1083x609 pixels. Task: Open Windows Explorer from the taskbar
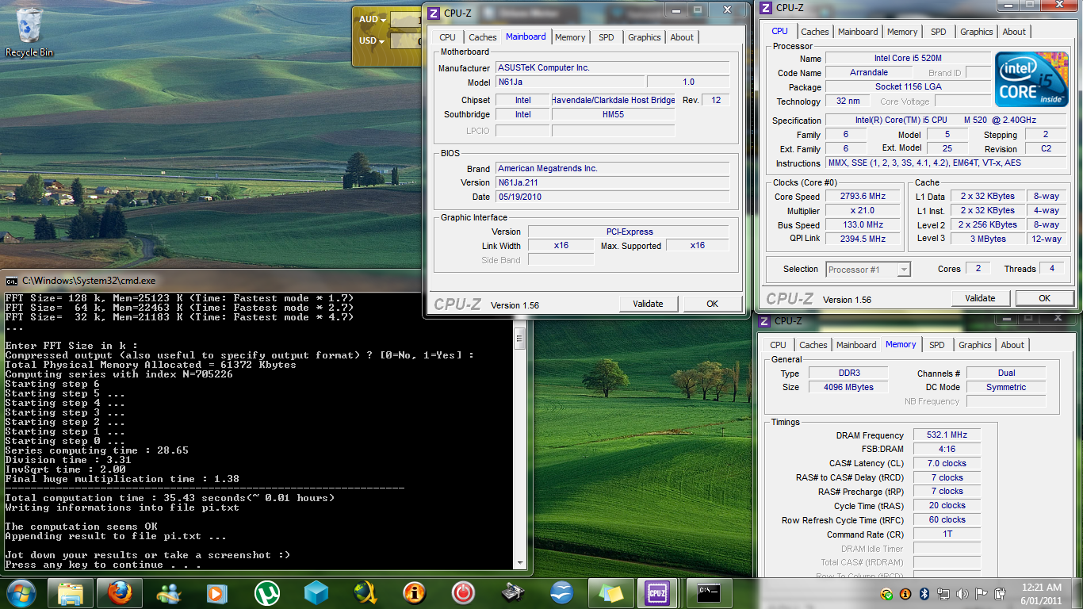[x=71, y=593]
